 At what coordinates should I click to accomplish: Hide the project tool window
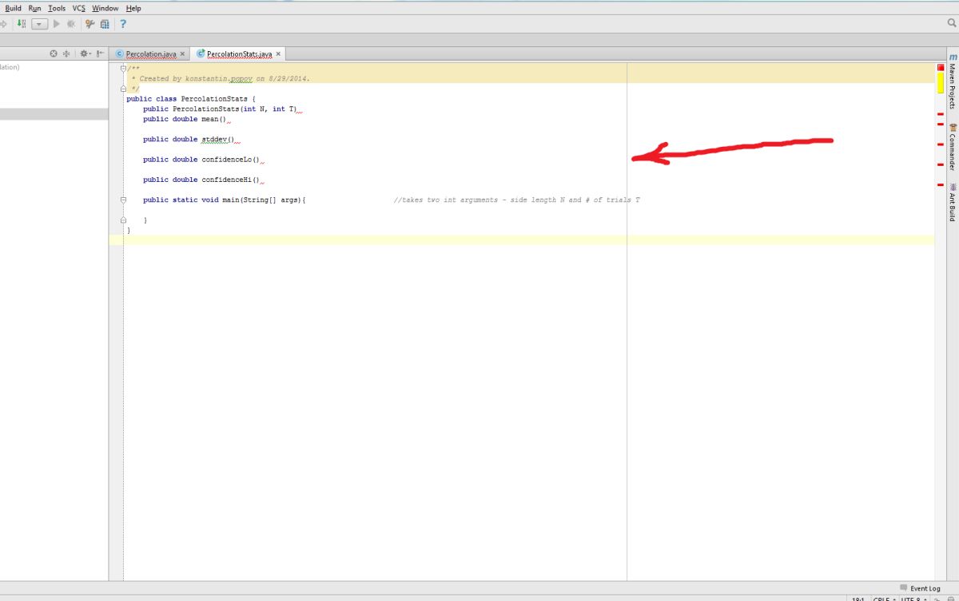point(100,53)
